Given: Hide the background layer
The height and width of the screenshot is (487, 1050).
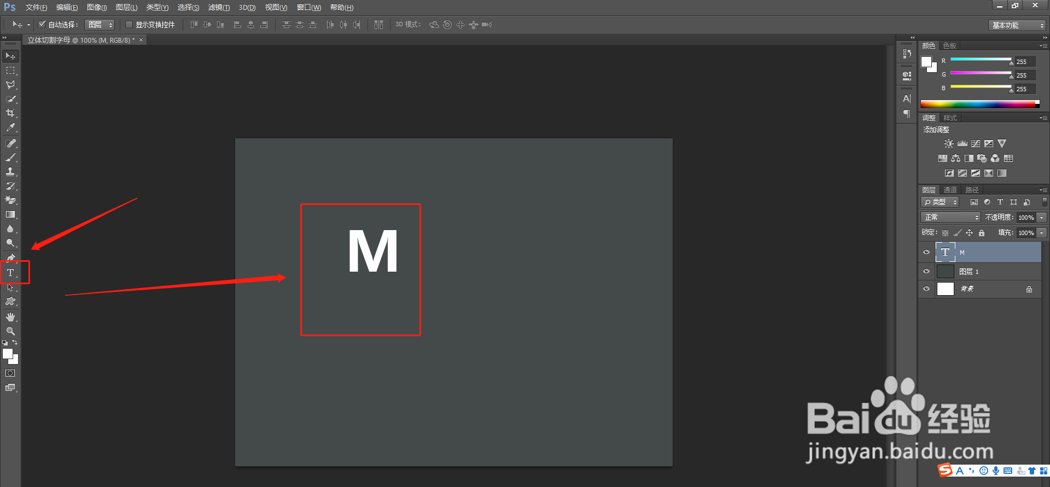Looking at the screenshot, I should click(x=926, y=289).
